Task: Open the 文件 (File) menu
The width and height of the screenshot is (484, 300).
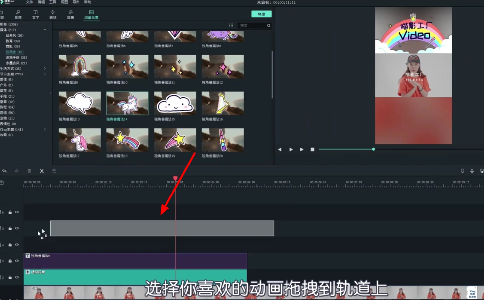Action: coord(29,2)
